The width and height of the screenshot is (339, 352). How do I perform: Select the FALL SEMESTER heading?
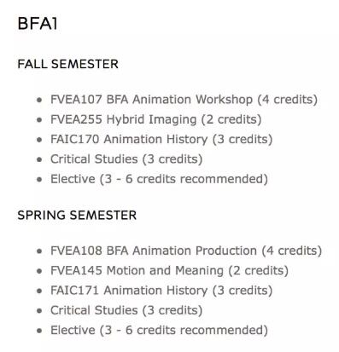67,64
